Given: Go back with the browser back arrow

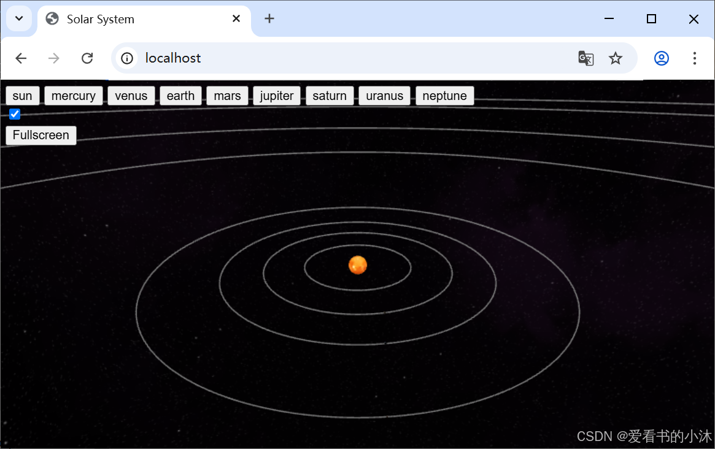Looking at the screenshot, I should tap(21, 58).
